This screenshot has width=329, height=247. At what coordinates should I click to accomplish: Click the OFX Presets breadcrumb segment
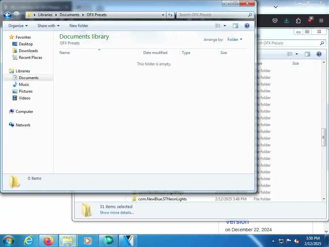97,15
